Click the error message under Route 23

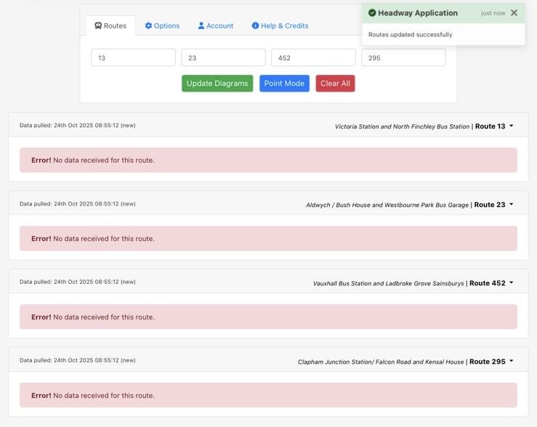coord(268,238)
